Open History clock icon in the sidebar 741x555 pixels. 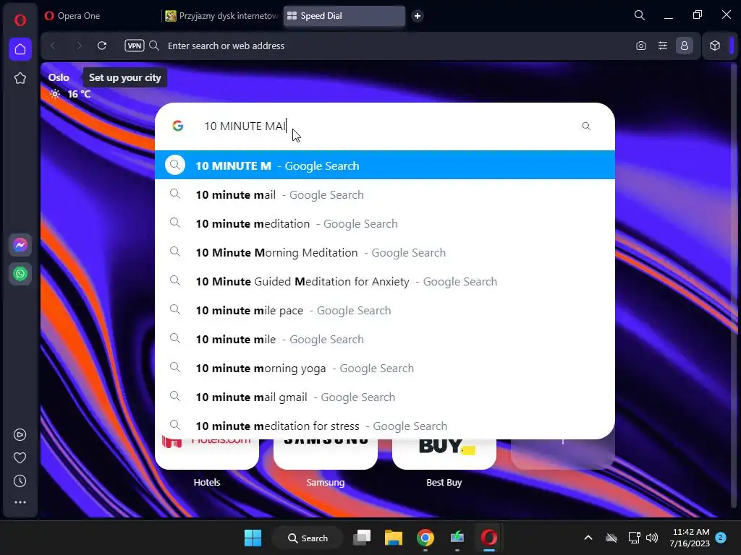(x=20, y=481)
